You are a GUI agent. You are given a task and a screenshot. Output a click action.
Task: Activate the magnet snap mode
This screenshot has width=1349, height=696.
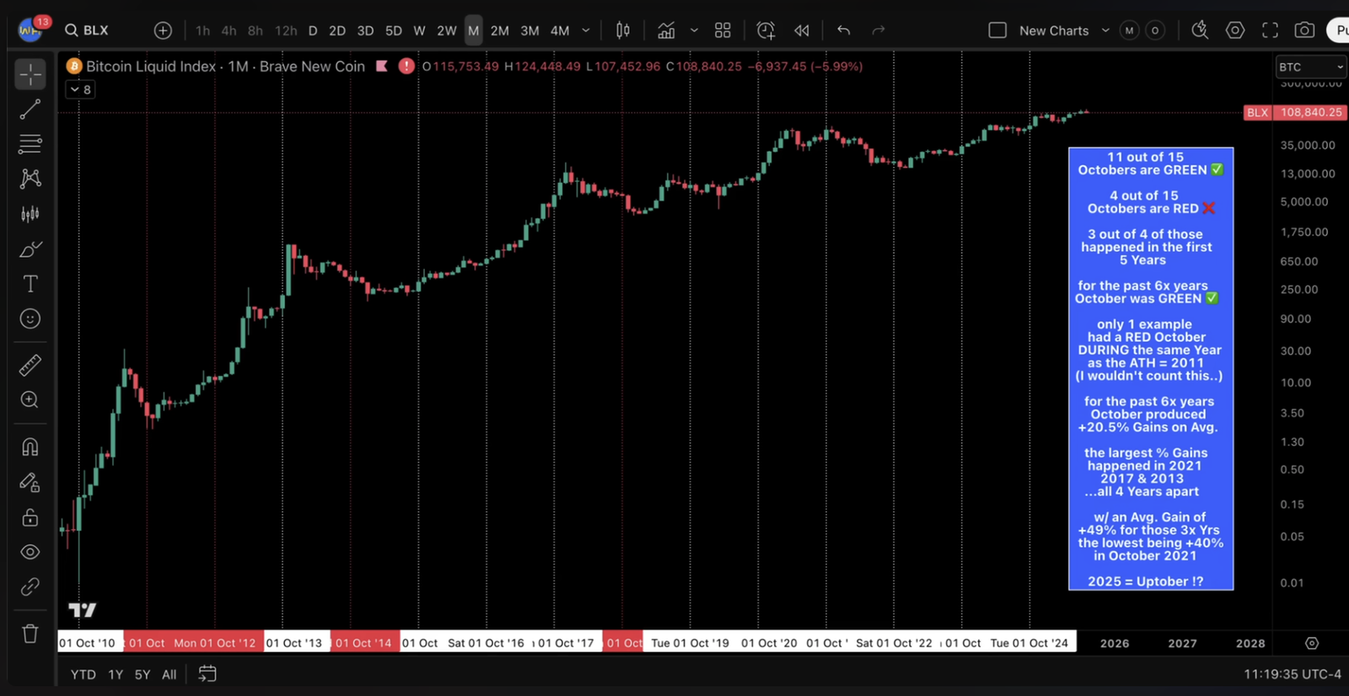click(x=30, y=447)
